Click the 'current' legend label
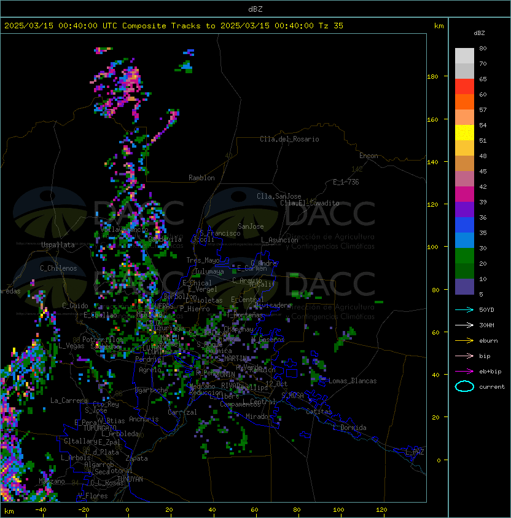The image size is (511, 518). click(x=492, y=387)
